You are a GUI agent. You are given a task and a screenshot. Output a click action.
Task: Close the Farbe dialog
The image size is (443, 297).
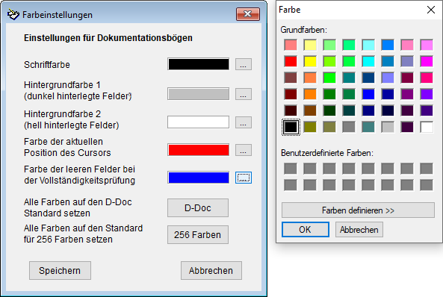pos(431,10)
